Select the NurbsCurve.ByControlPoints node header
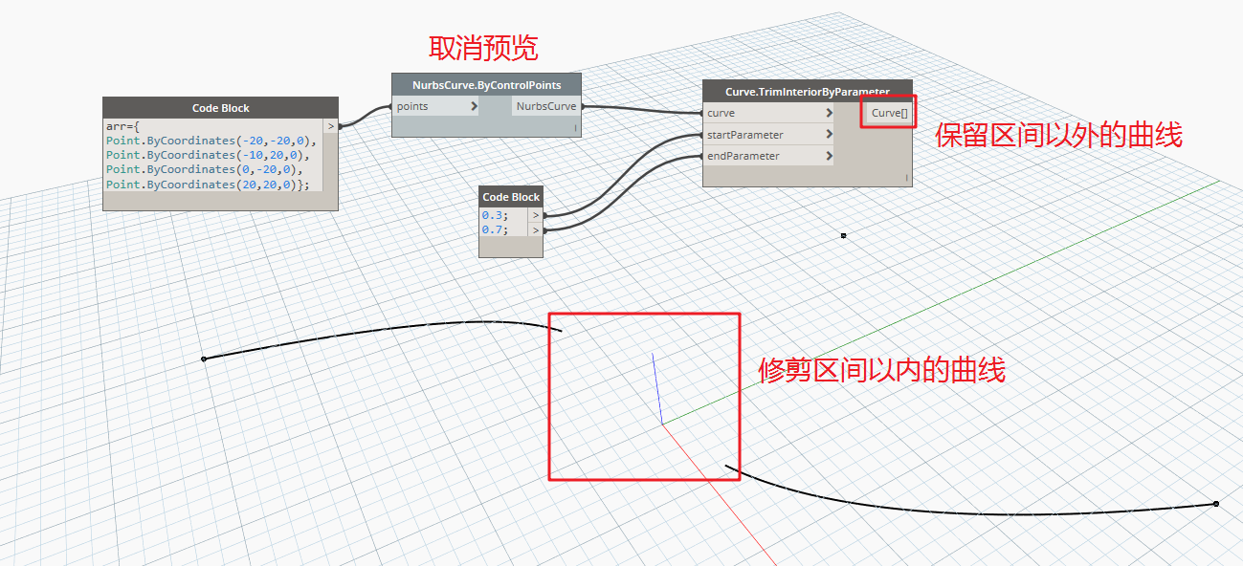Screen dimensions: 1243x566 (x=486, y=84)
